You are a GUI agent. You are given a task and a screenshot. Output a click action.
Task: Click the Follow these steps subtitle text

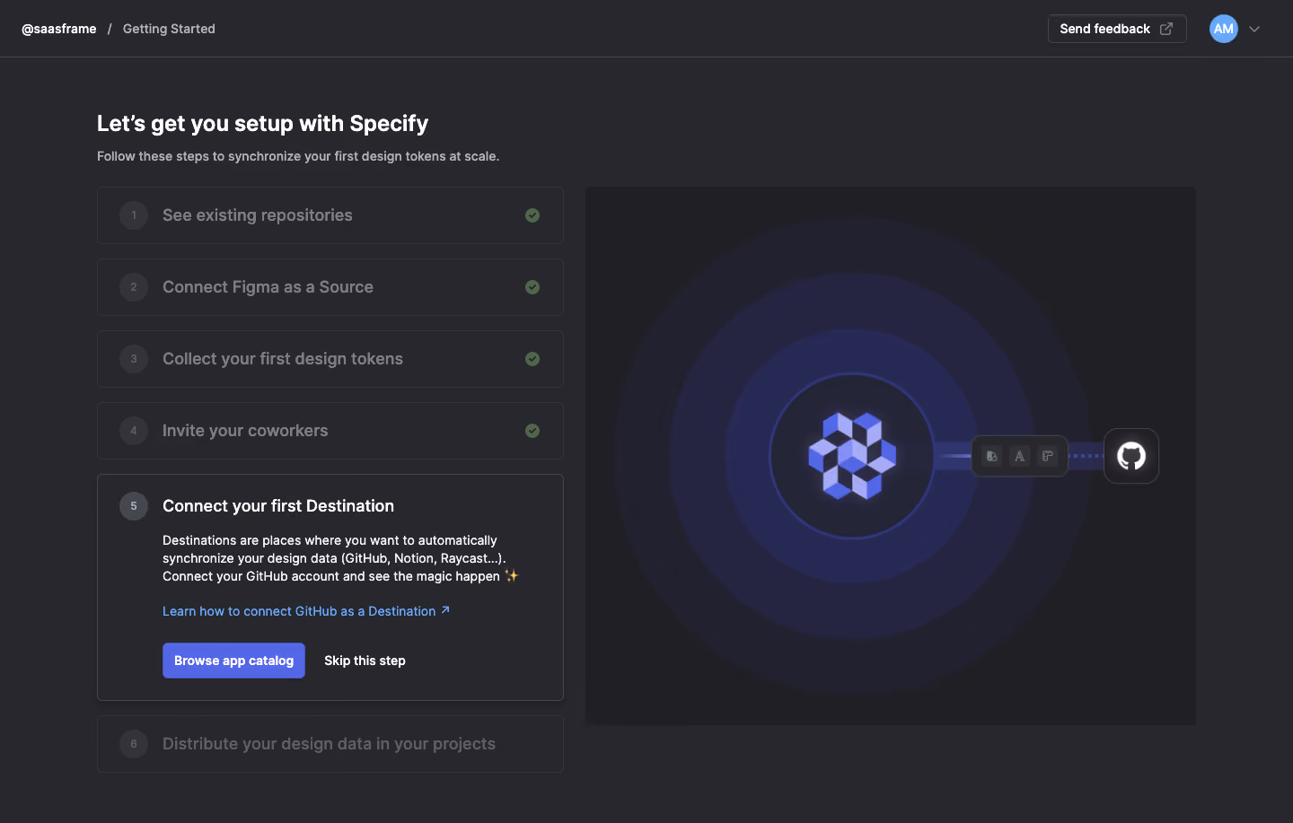298,156
